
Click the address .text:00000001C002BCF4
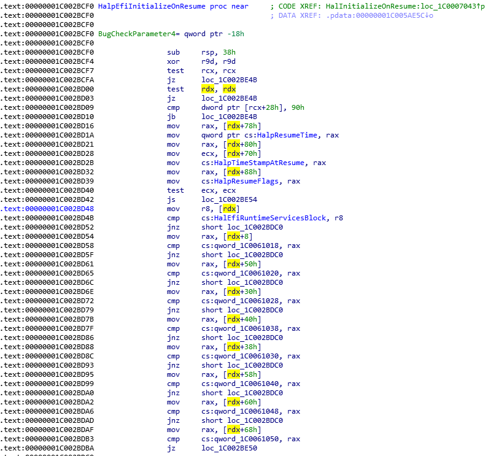coord(47,62)
